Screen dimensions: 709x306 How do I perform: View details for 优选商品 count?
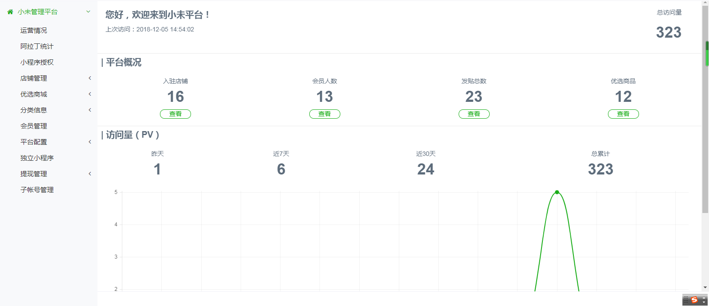pyautogui.click(x=623, y=114)
